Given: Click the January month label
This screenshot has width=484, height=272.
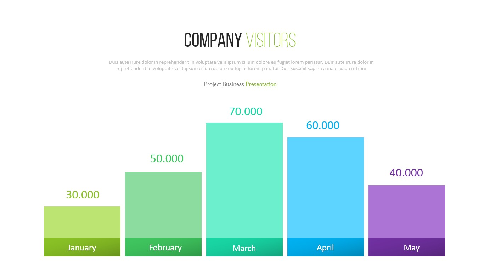Looking at the screenshot, I should coord(82,248).
